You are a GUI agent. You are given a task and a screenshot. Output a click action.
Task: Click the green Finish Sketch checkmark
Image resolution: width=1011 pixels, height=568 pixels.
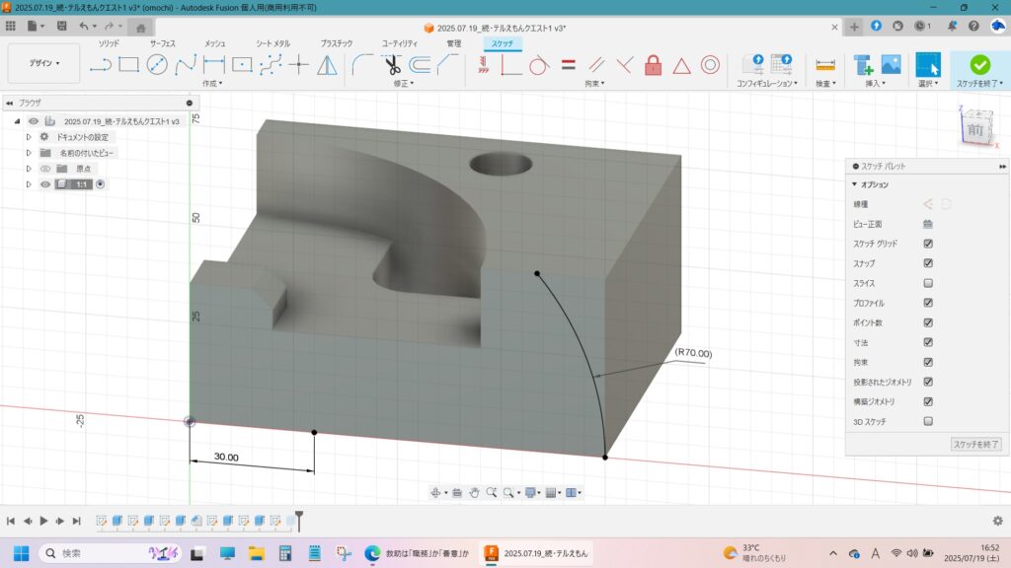point(979,65)
